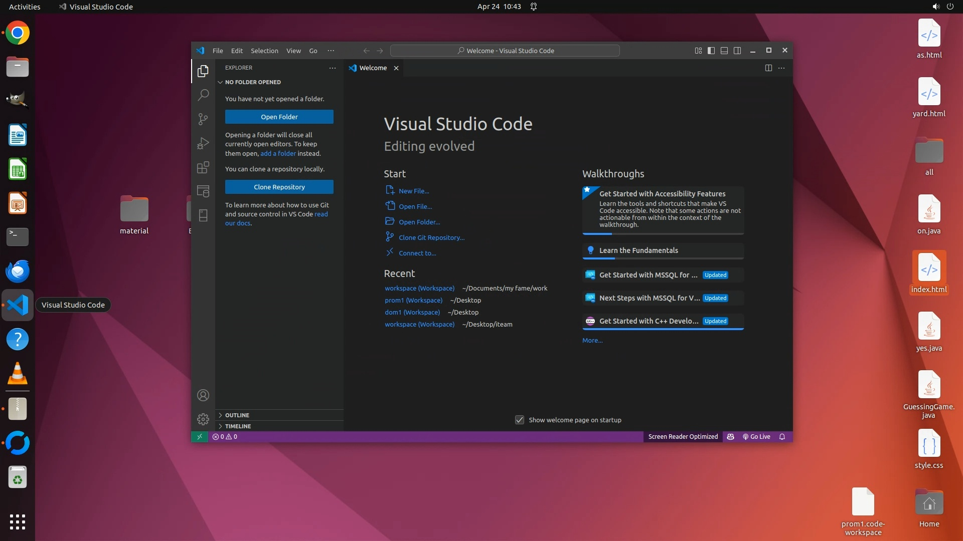Select the Welcome editor tab

[373, 68]
